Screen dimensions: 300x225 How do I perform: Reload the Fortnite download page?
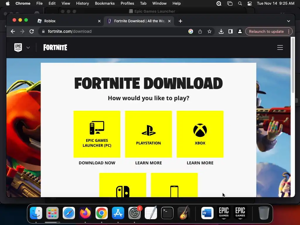(x=32, y=31)
